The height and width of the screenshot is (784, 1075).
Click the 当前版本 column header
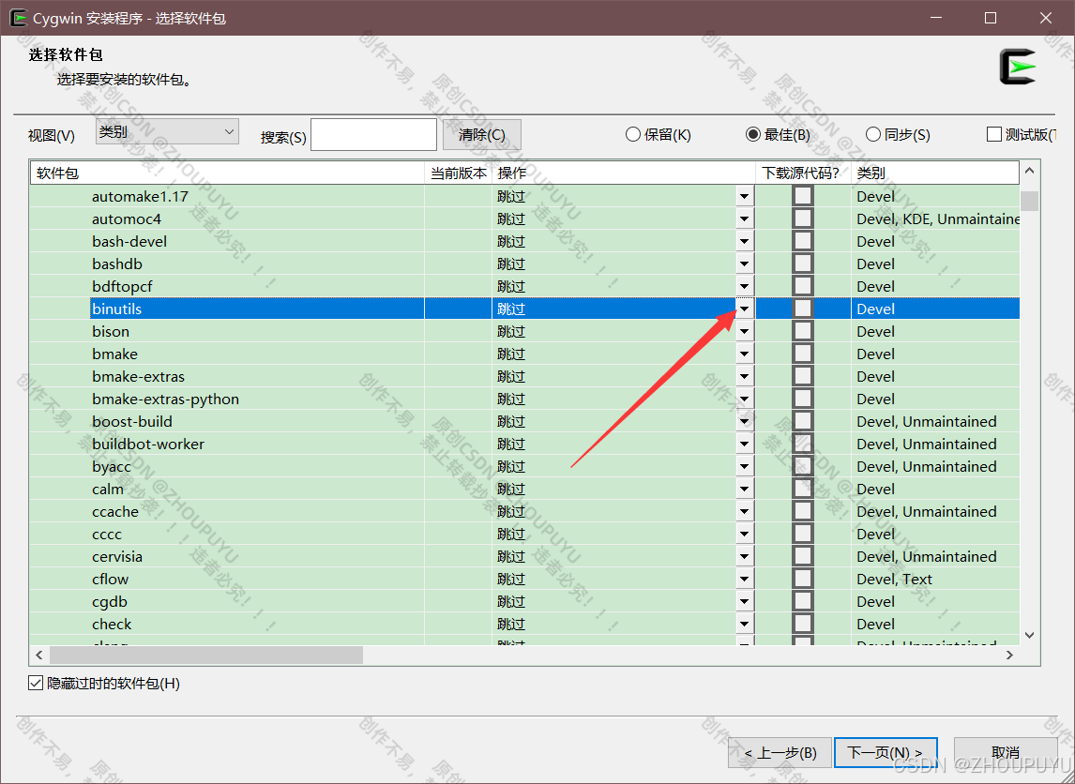click(x=458, y=173)
